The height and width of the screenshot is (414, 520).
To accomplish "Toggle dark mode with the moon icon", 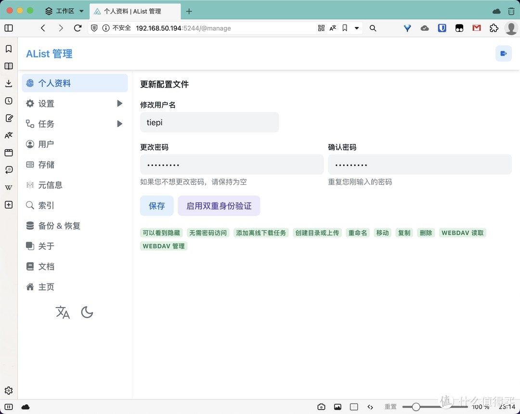I will pyautogui.click(x=87, y=312).
